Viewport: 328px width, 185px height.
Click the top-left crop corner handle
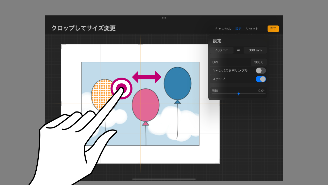[x=63, y=46]
